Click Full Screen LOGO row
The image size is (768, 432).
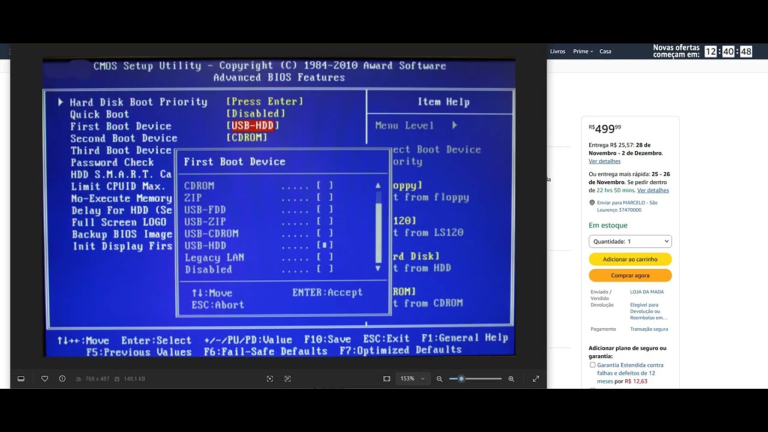[119, 222]
